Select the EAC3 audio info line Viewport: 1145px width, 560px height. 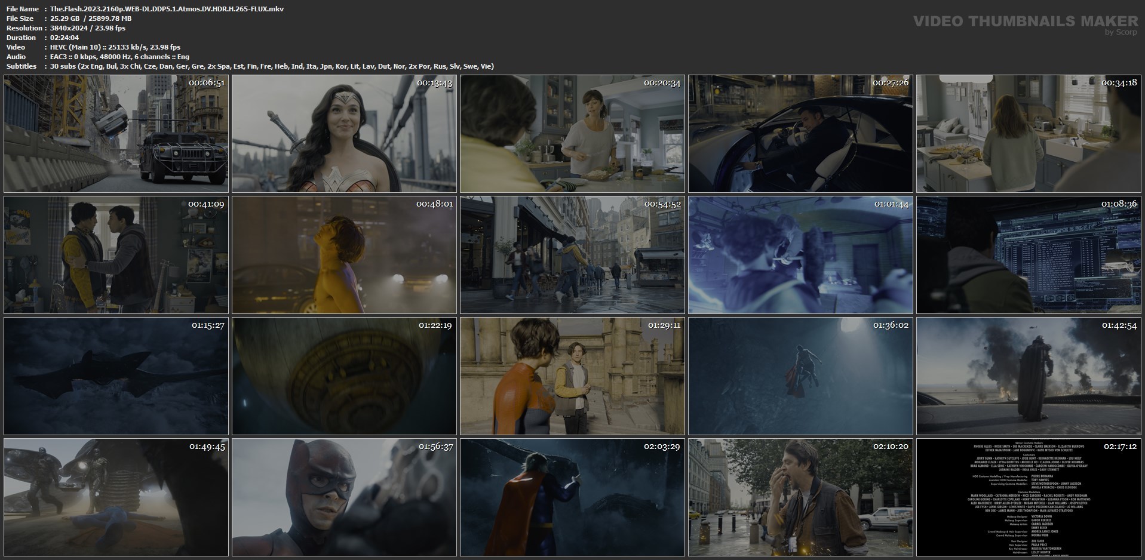[x=119, y=57]
